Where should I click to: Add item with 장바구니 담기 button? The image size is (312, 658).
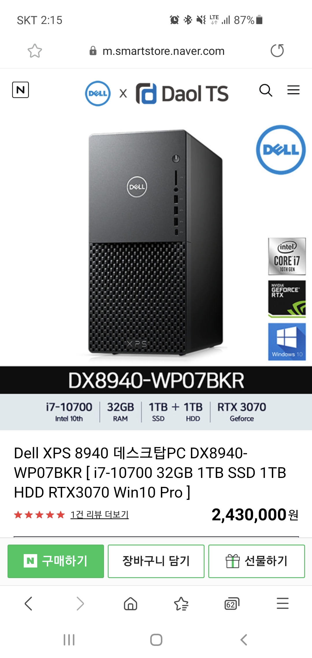point(156,561)
